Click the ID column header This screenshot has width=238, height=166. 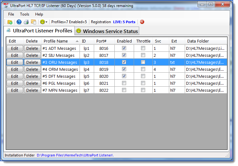tap(87, 41)
